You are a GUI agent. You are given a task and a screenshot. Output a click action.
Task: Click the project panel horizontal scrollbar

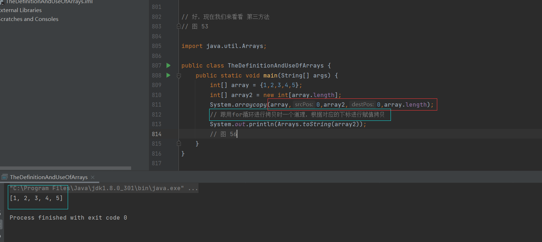pos(66,168)
